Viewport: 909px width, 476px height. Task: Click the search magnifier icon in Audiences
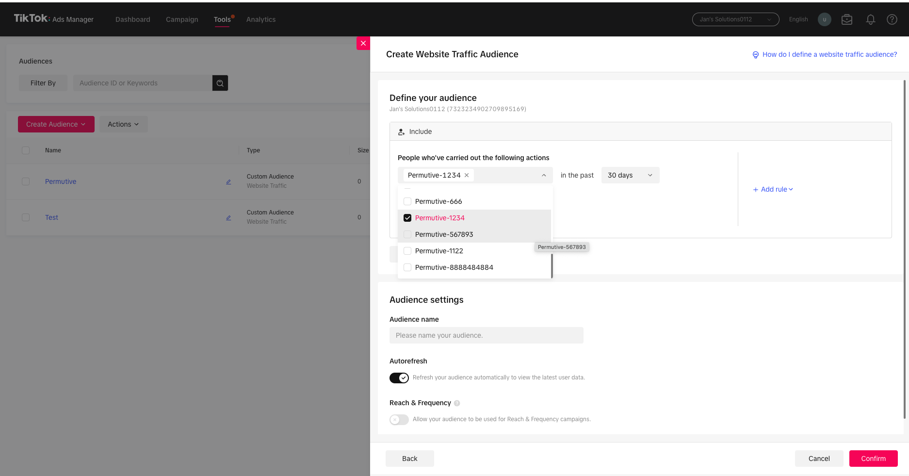[x=220, y=83]
